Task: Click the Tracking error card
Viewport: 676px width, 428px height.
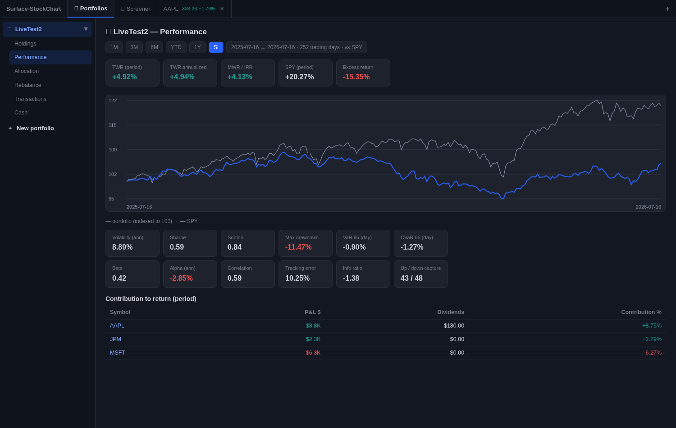Action: pyautogui.click(x=306, y=274)
